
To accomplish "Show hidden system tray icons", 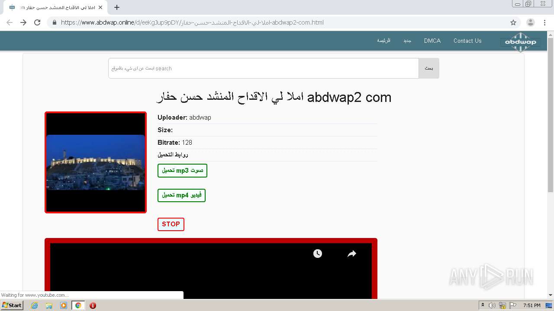I will pyautogui.click(x=483, y=305).
